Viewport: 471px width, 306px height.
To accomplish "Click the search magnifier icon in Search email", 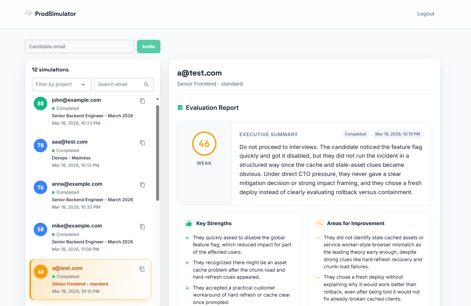I will 146,84.
